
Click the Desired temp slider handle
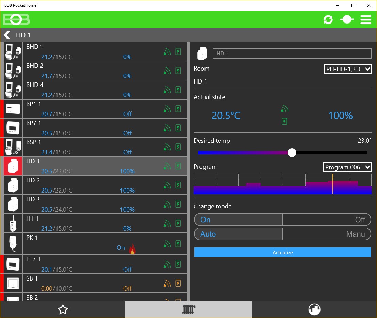point(292,152)
